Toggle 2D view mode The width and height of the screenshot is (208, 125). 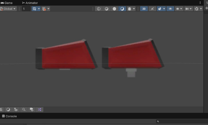(x=144, y=9)
